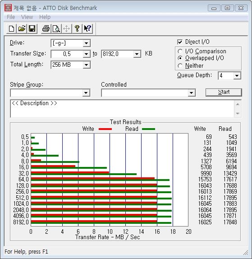Click the read value 6194

coord(231,161)
